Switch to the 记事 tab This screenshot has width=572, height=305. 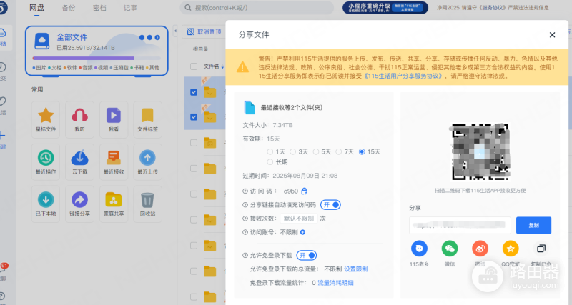[x=130, y=8]
